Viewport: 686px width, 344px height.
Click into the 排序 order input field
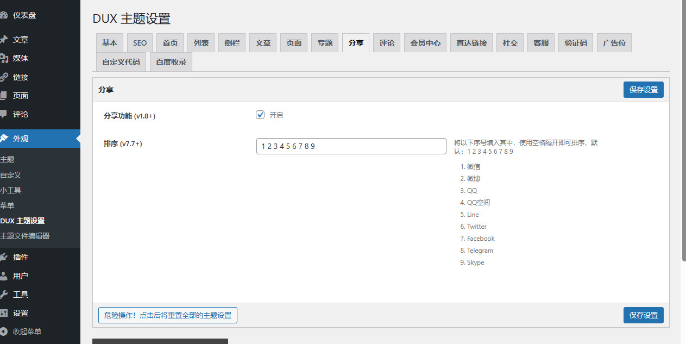coord(351,146)
